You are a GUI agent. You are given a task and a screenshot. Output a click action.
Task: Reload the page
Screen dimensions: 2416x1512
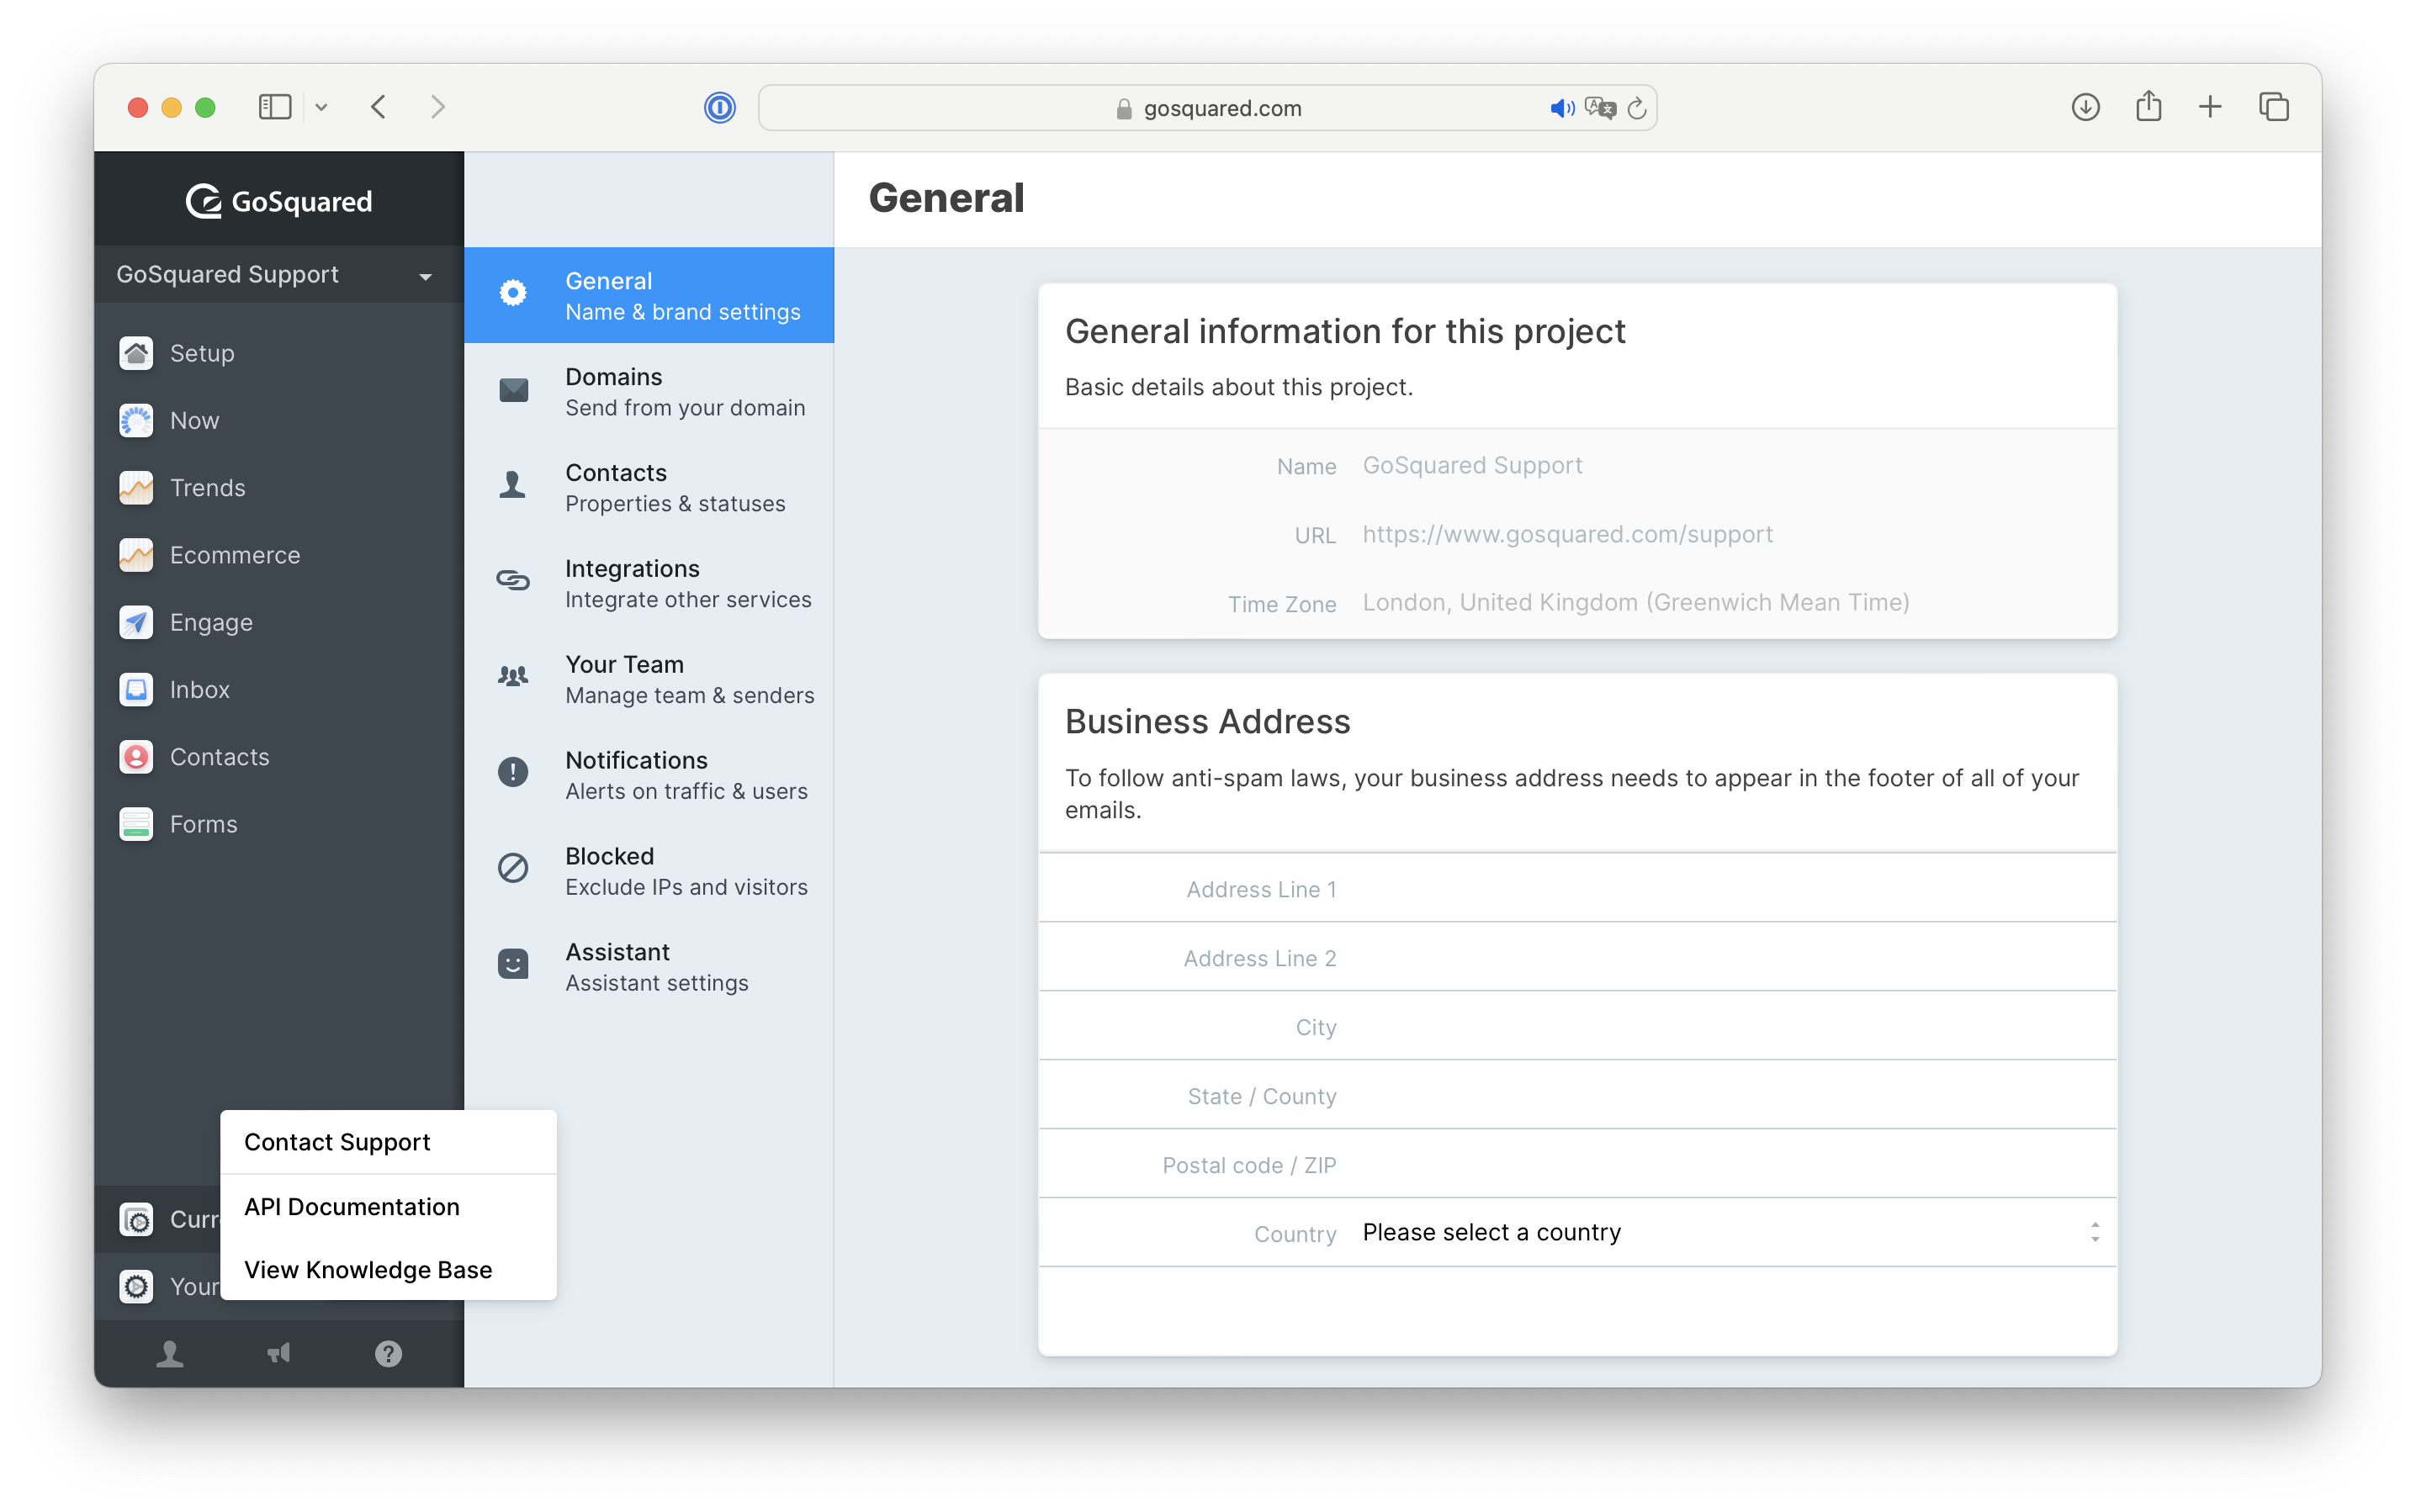coord(1637,108)
